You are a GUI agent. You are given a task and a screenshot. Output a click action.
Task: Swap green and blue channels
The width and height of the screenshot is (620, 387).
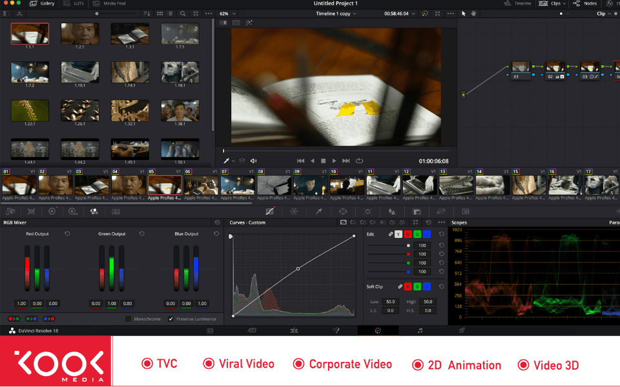click(x=31, y=319)
